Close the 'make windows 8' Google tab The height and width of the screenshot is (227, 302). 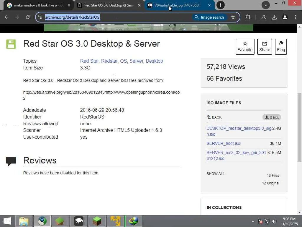pos(69,5)
